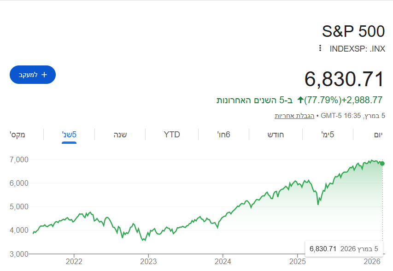
Task: Switch to the 5ימ' five-day tab
Action: [327, 135]
